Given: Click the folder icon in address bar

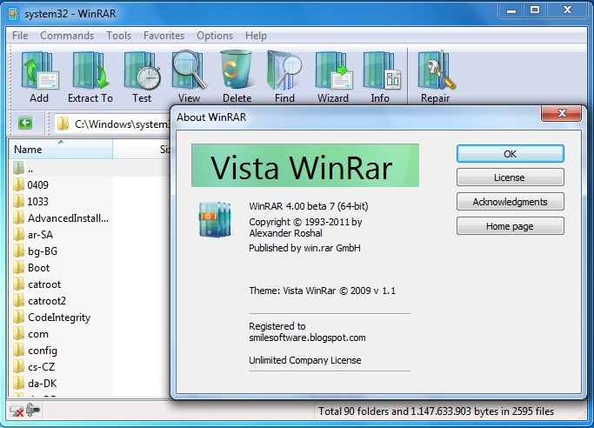Looking at the screenshot, I should coord(63,124).
